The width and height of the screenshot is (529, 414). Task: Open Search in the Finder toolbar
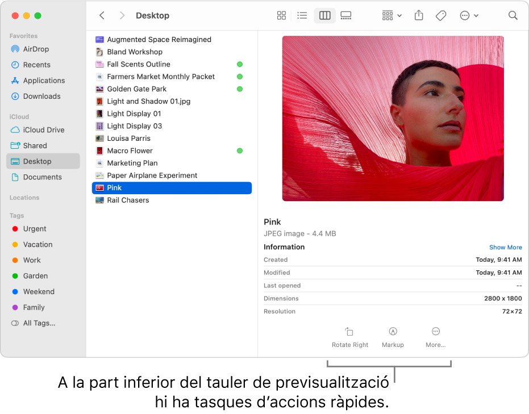[513, 15]
